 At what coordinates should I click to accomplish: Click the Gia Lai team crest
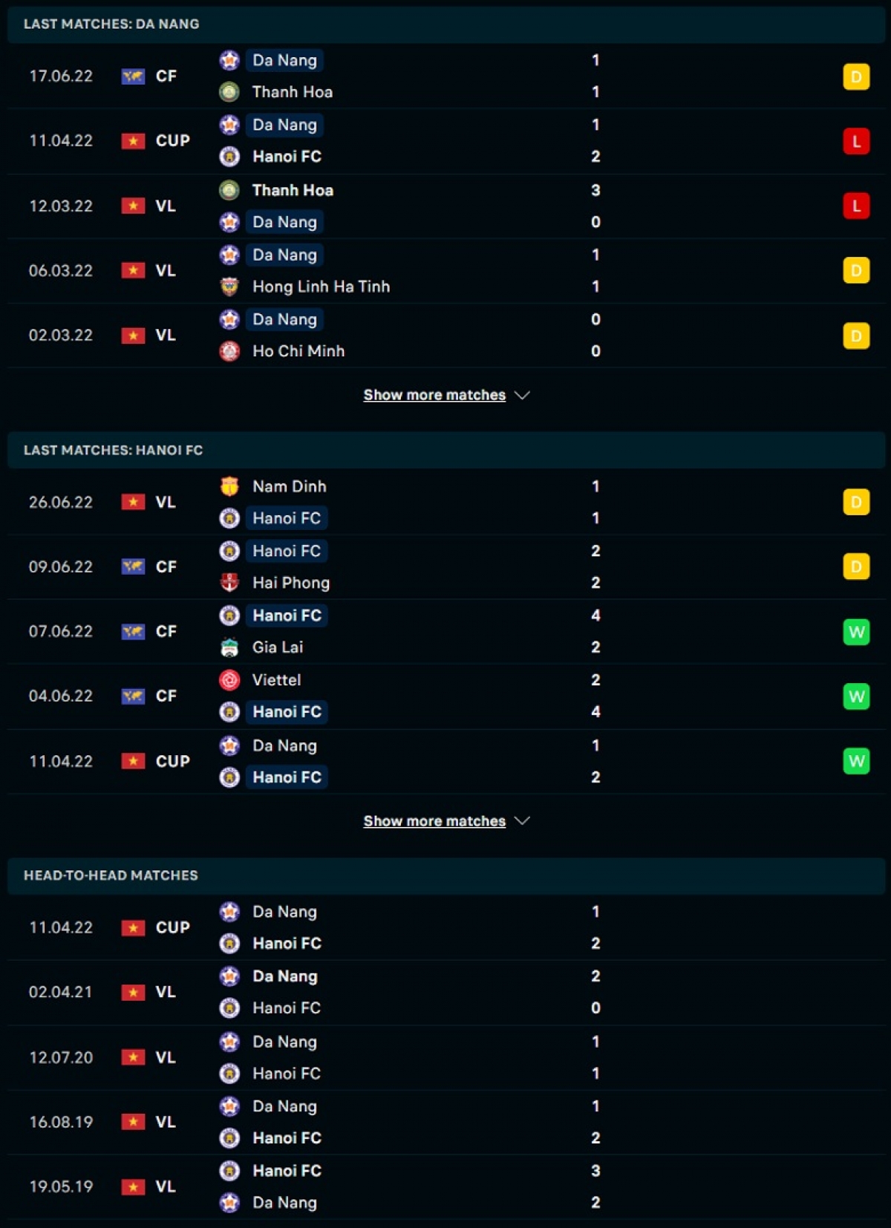pos(229,647)
